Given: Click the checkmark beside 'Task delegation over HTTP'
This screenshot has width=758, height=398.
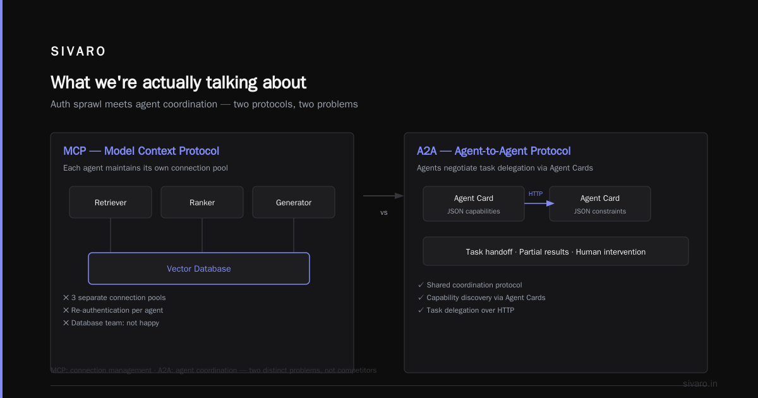Looking at the screenshot, I should [x=421, y=310].
